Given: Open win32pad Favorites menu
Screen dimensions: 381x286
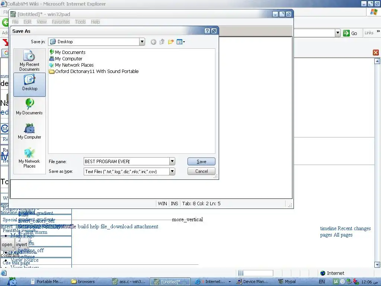Looking at the screenshot, I should [x=61, y=22].
